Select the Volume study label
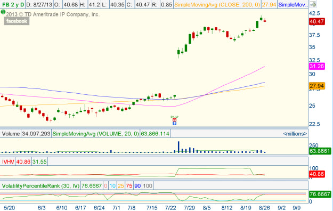This screenshot has width=333, height=211. coord(11,134)
